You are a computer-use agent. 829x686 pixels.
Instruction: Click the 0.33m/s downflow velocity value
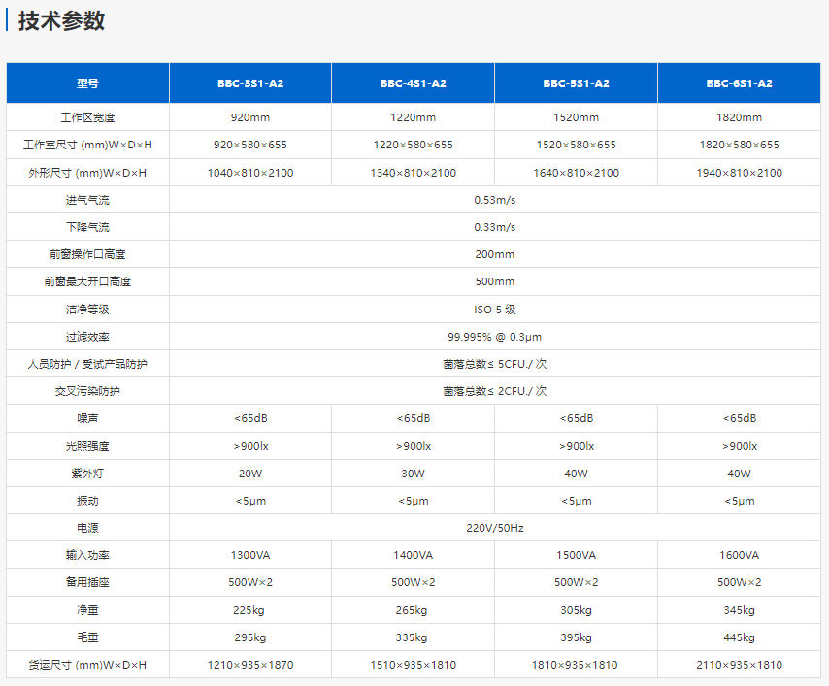coord(494,227)
